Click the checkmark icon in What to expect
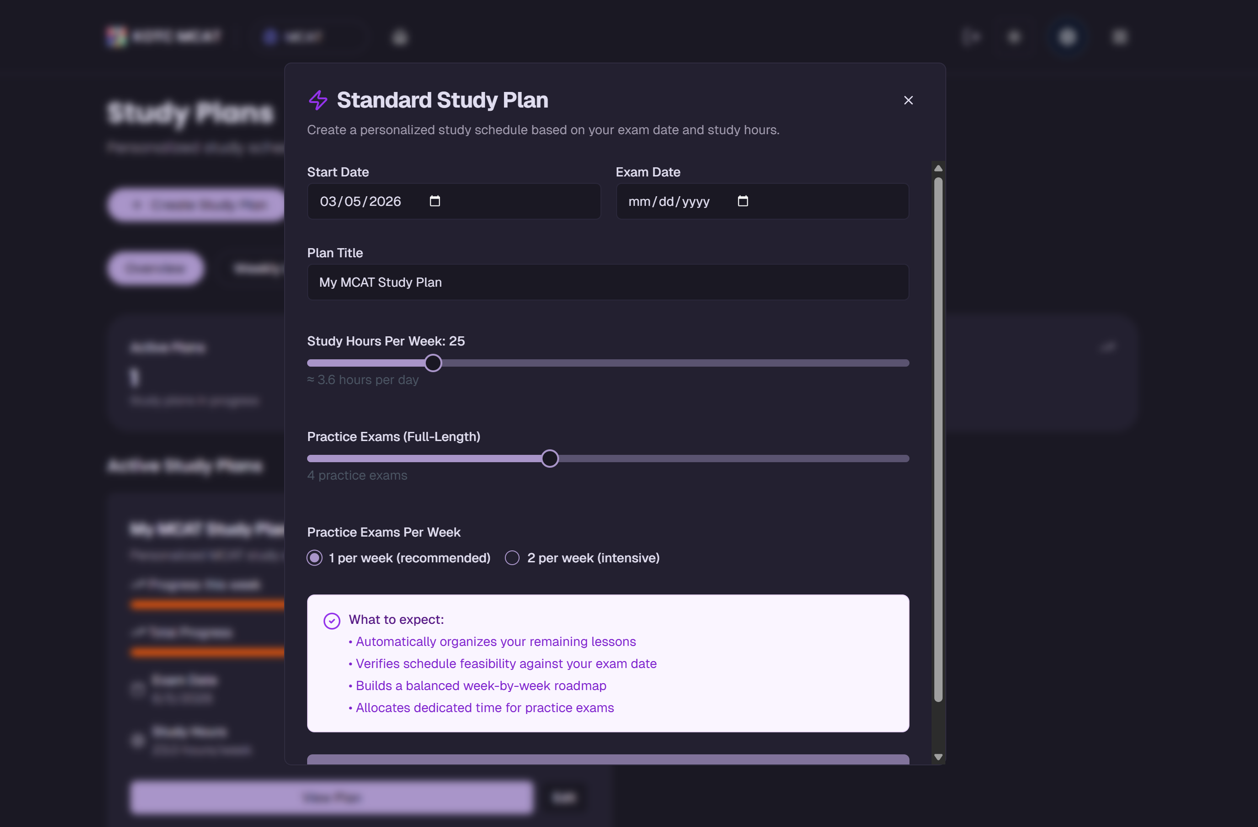This screenshot has height=827, width=1258. click(x=332, y=620)
